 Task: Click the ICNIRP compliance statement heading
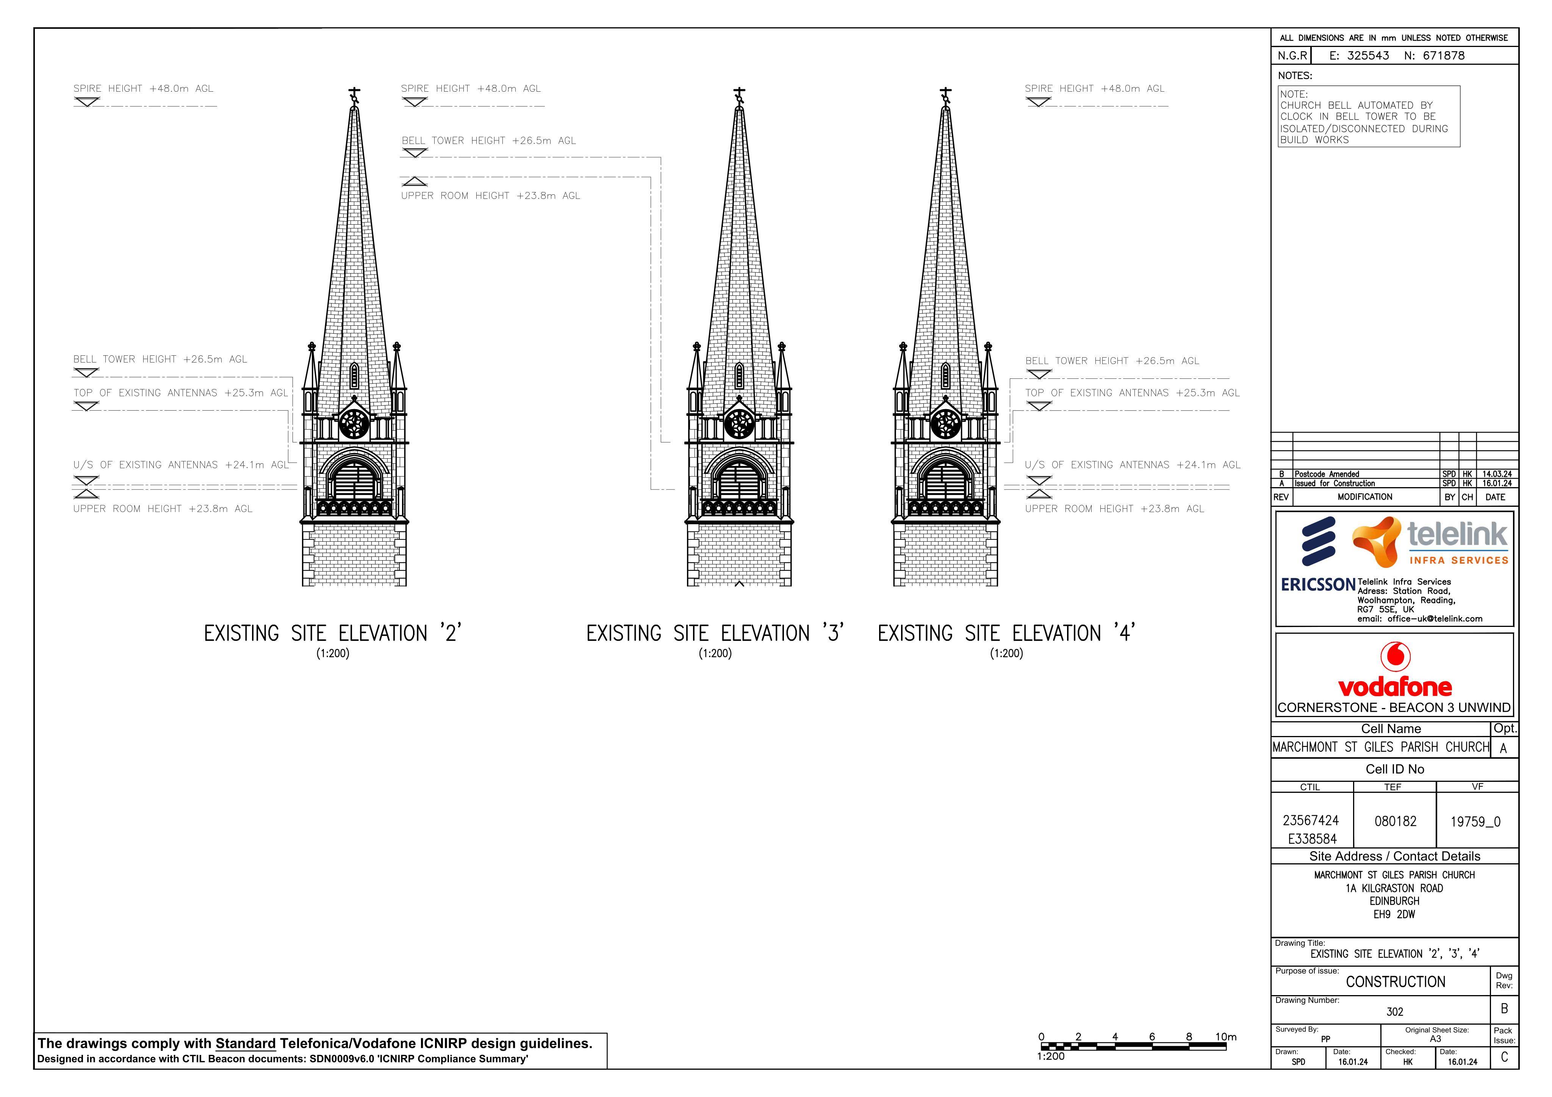tap(315, 1044)
